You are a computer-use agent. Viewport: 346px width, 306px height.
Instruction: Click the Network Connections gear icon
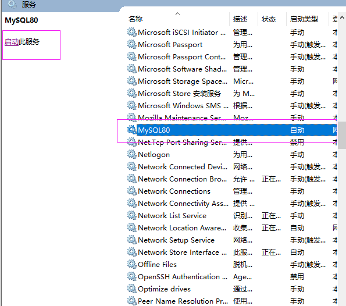tap(132, 191)
